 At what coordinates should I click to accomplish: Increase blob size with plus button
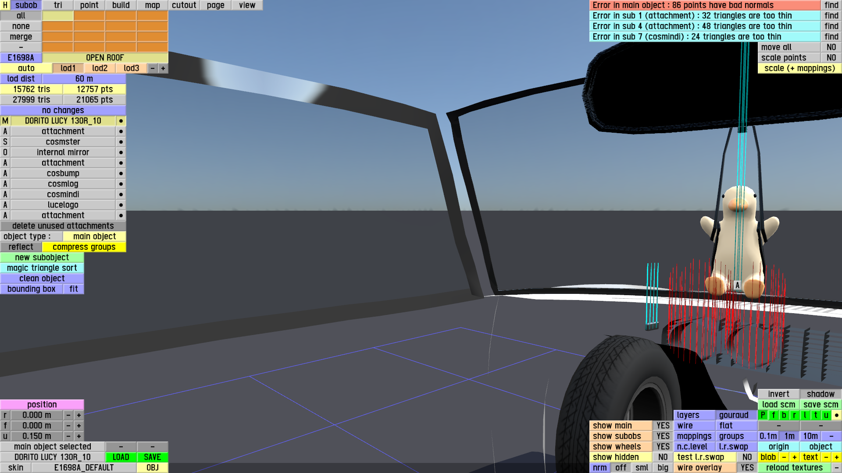(794, 457)
